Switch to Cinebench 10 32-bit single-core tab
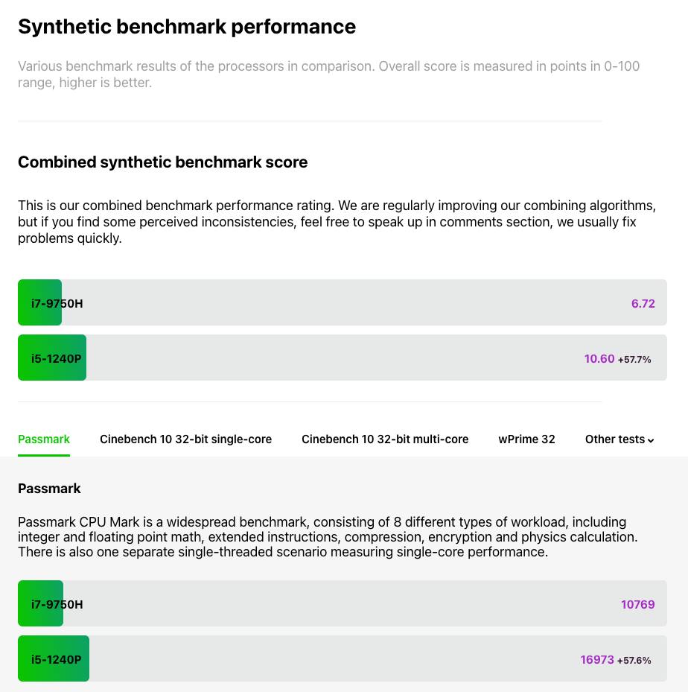This screenshot has height=692, width=688. pyautogui.click(x=185, y=439)
